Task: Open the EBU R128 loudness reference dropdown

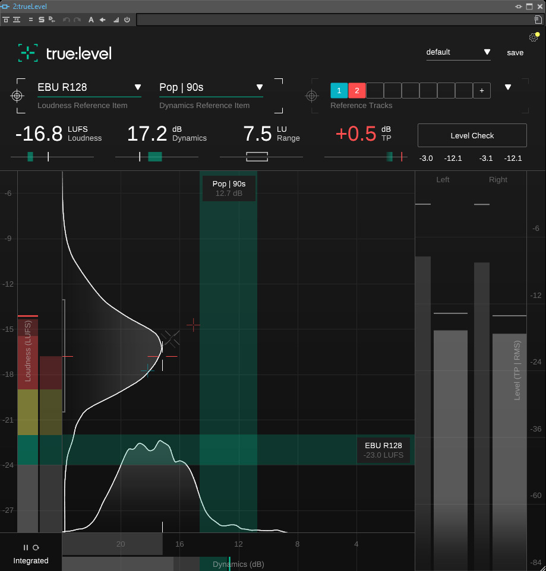Action: [x=89, y=87]
